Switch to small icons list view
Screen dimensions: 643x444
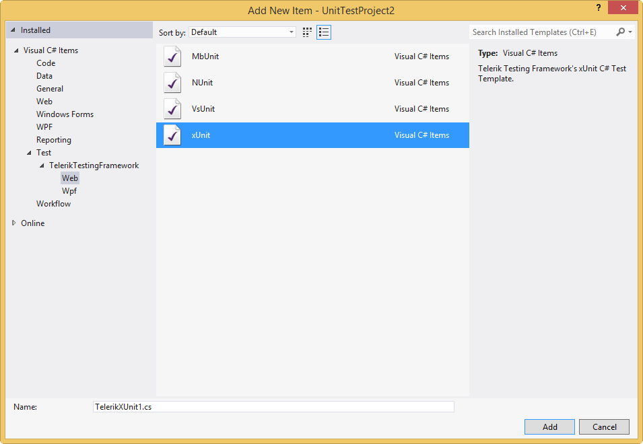tap(324, 32)
